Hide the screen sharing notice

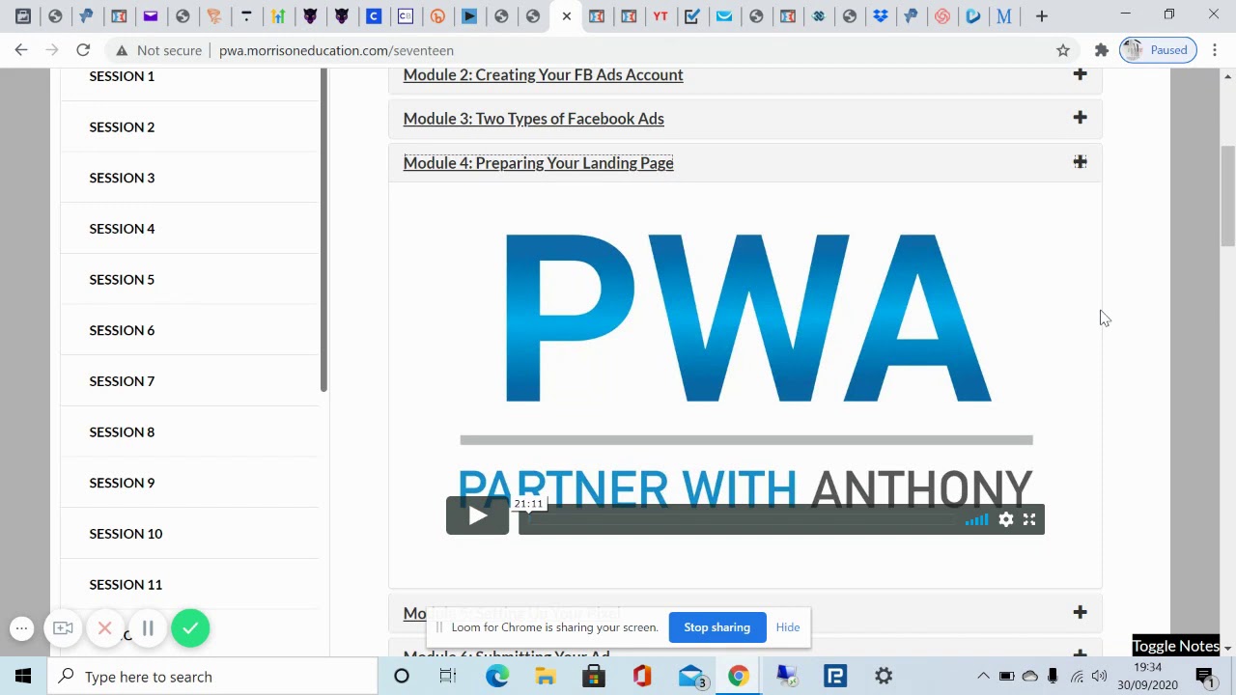tap(788, 627)
